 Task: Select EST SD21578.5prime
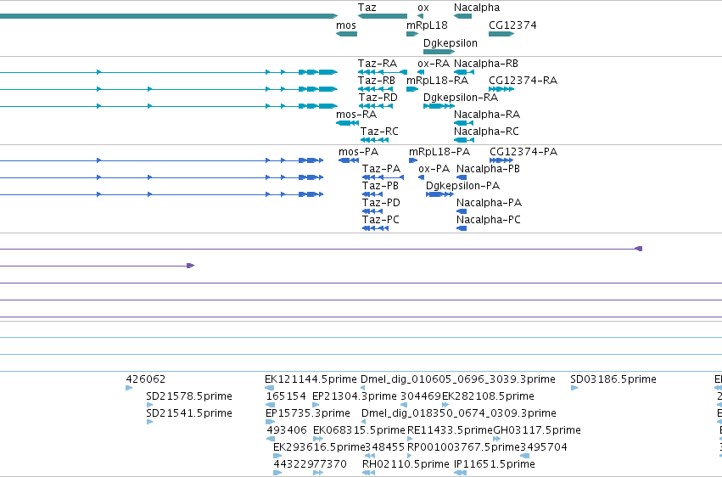click(x=189, y=396)
